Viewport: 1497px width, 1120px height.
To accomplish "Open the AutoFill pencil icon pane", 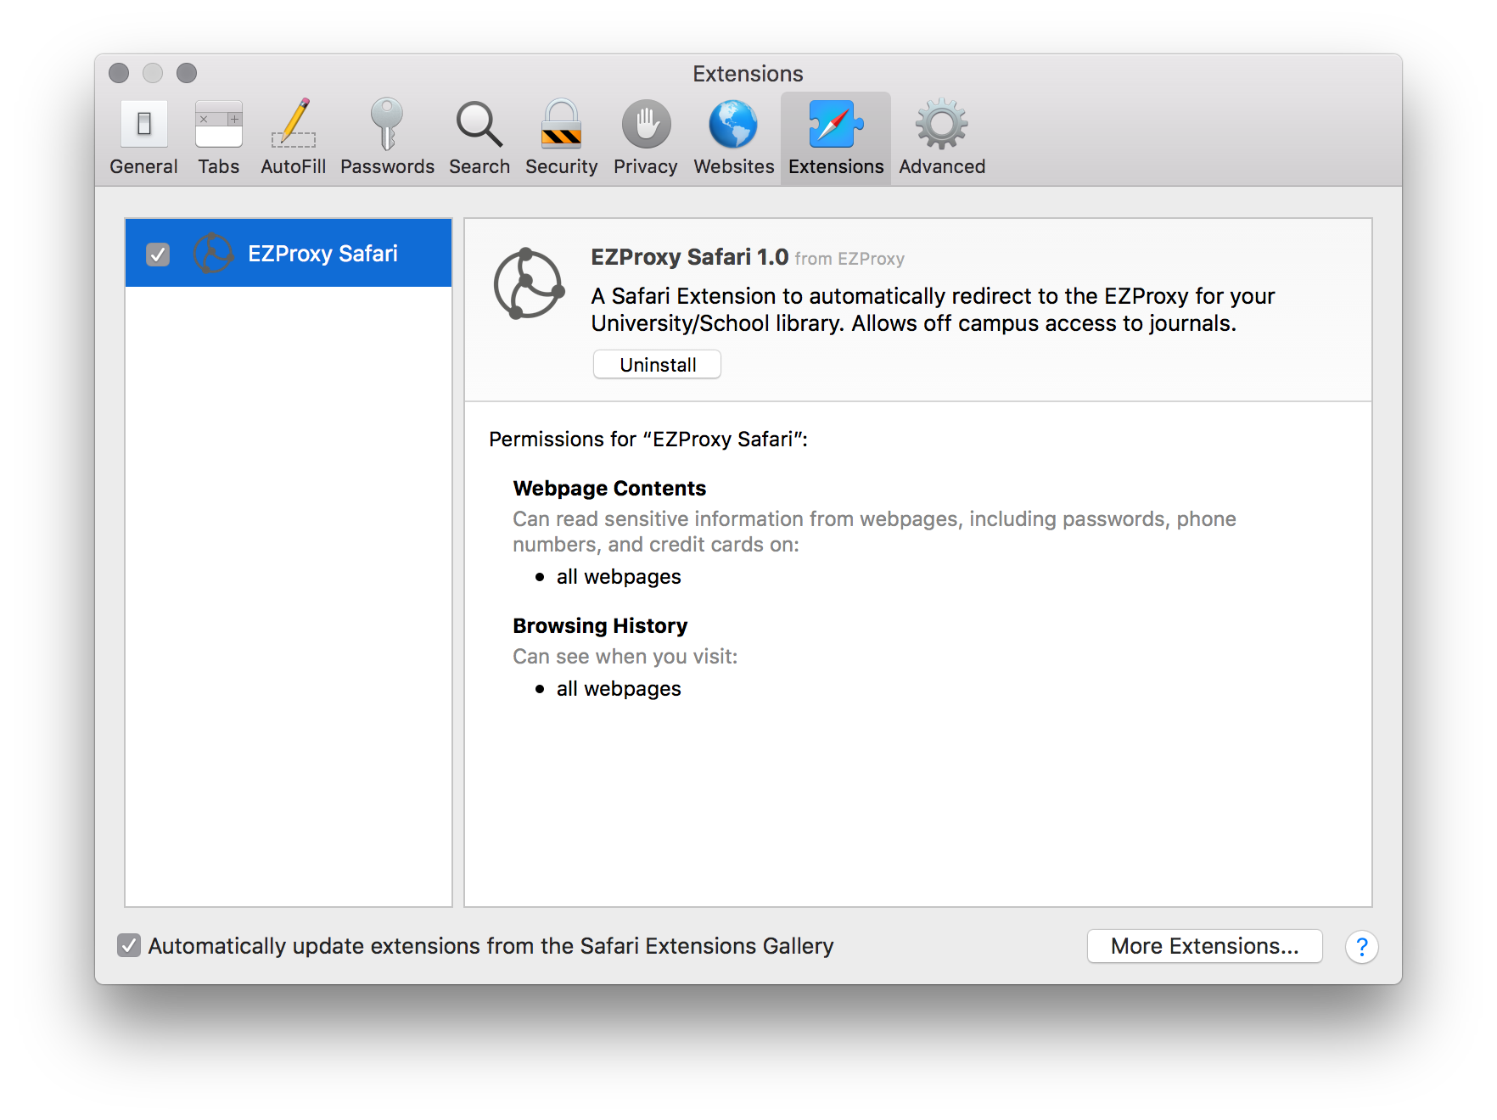I will coord(294,138).
